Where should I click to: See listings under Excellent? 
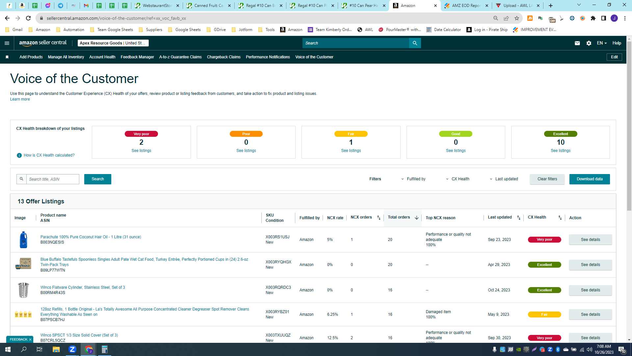tap(561, 151)
